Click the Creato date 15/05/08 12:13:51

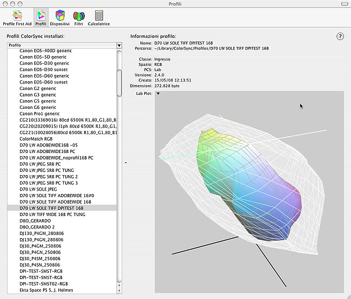click(x=173, y=80)
